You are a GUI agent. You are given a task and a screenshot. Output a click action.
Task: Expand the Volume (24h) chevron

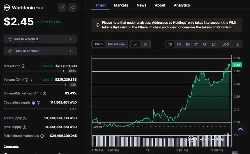(x=32, y=80)
